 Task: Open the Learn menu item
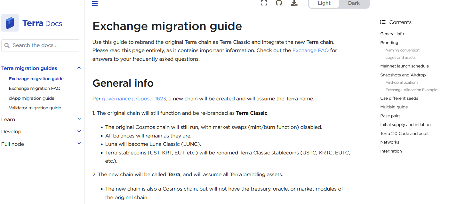point(8,119)
